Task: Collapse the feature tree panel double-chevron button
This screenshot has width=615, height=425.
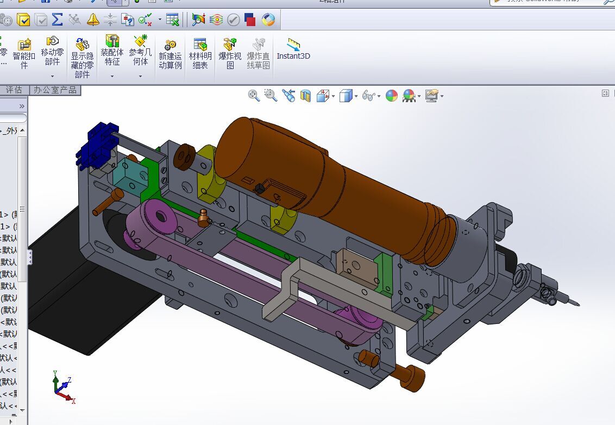Action: [22, 107]
